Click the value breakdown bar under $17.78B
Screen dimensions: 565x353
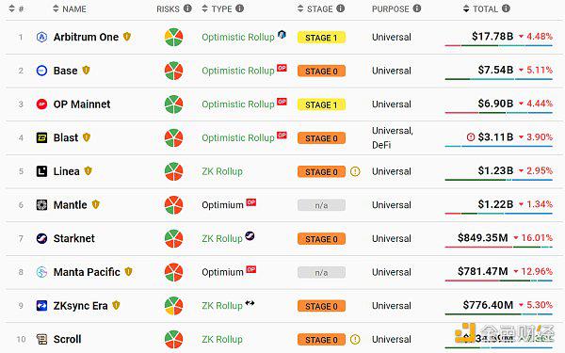coord(499,46)
